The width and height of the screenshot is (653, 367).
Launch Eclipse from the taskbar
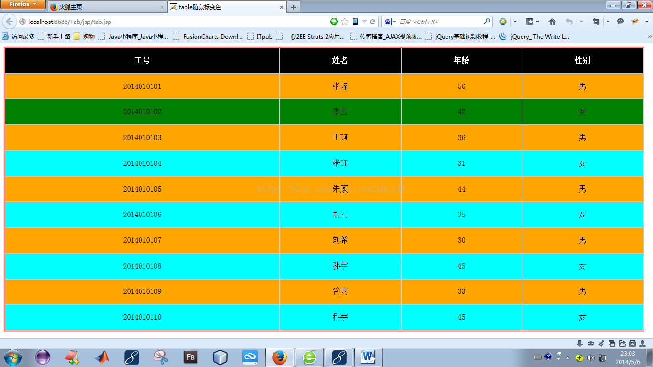tap(43, 357)
